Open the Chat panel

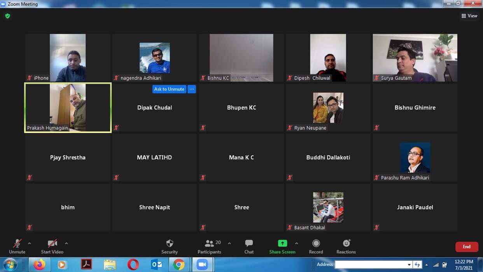tap(249, 244)
